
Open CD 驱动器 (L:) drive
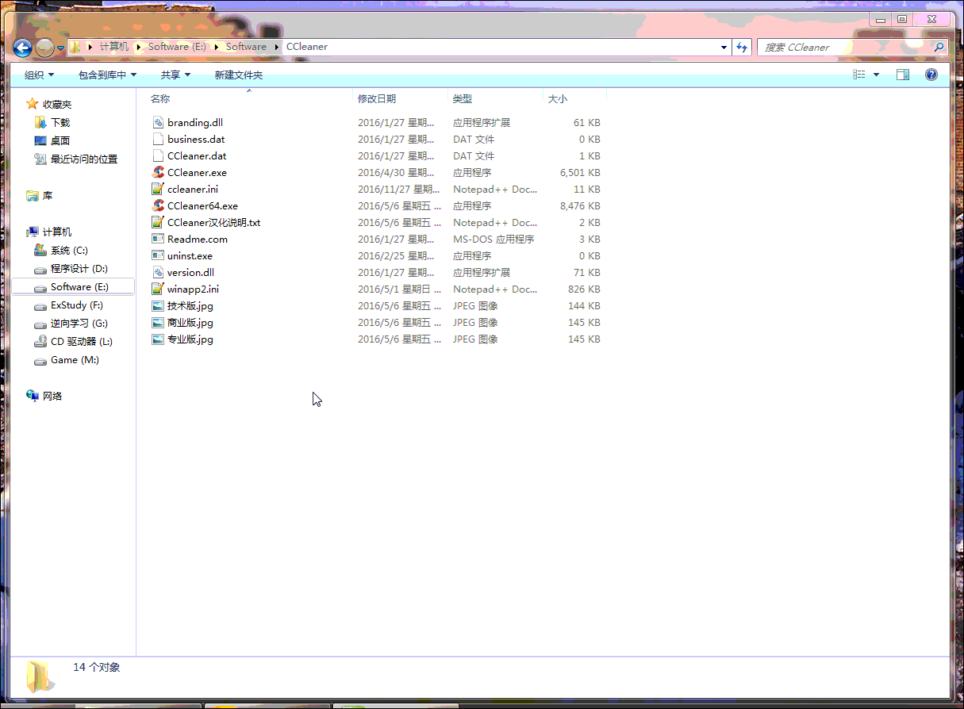pyautogui.click(x=73, y=341)
